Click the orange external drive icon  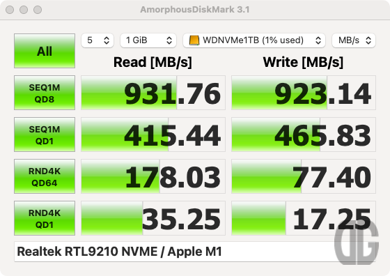pyautogui.click(x=194, y=40)
